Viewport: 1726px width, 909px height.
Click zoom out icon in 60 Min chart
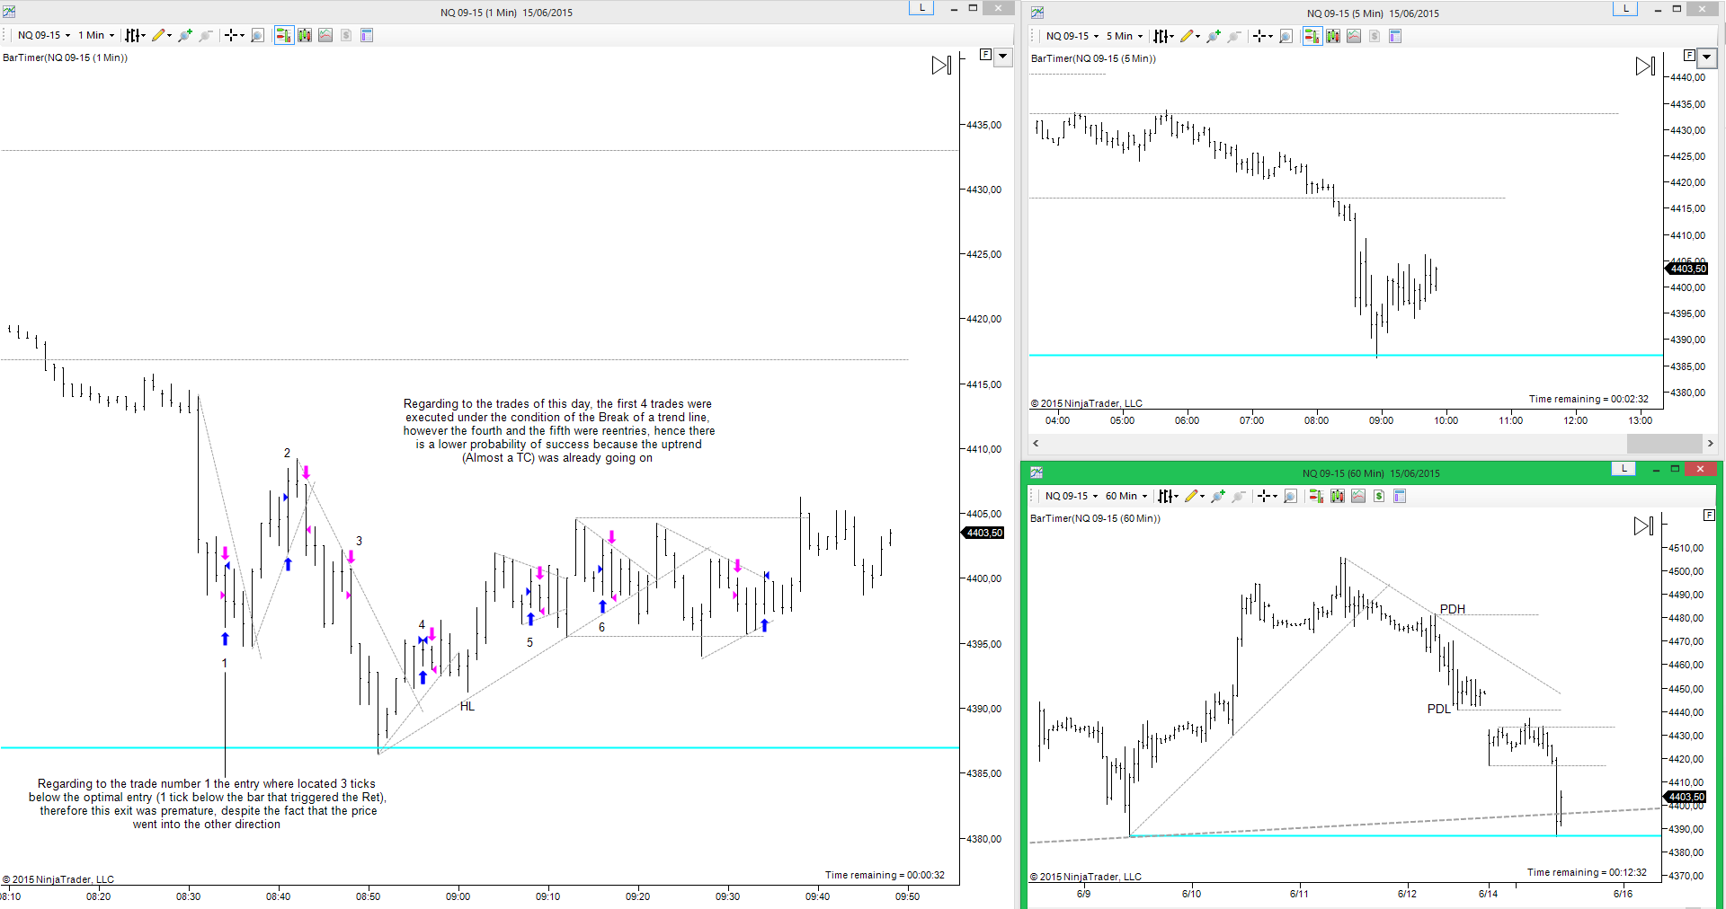[1239, 496]
